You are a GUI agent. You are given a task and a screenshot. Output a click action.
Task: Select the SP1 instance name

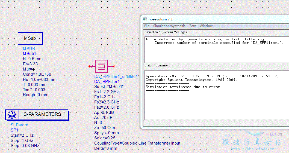click(x=14, y=130)
